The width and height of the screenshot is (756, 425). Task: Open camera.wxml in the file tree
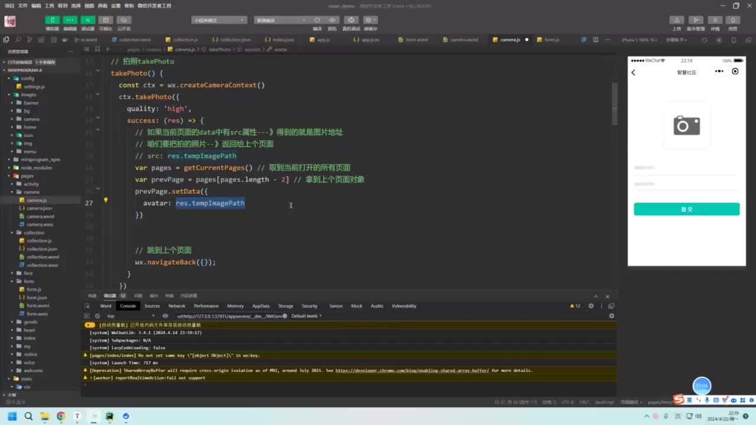click(x=40, y=217)
